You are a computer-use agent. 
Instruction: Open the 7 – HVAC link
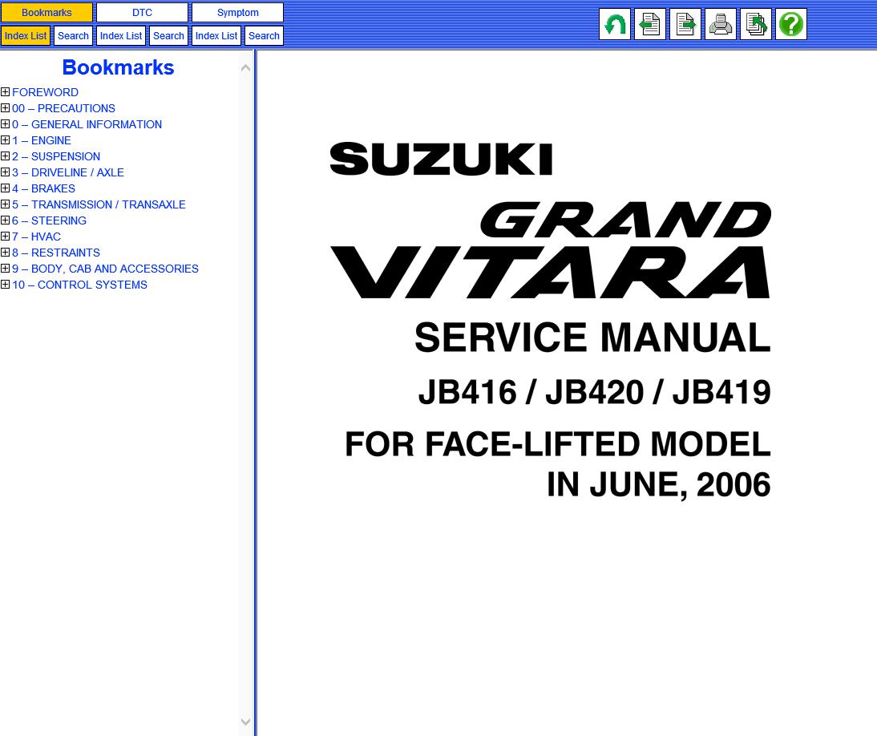(x=36, y=237)
